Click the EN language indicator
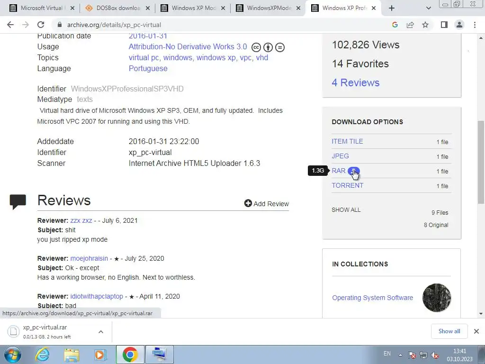 387,354
